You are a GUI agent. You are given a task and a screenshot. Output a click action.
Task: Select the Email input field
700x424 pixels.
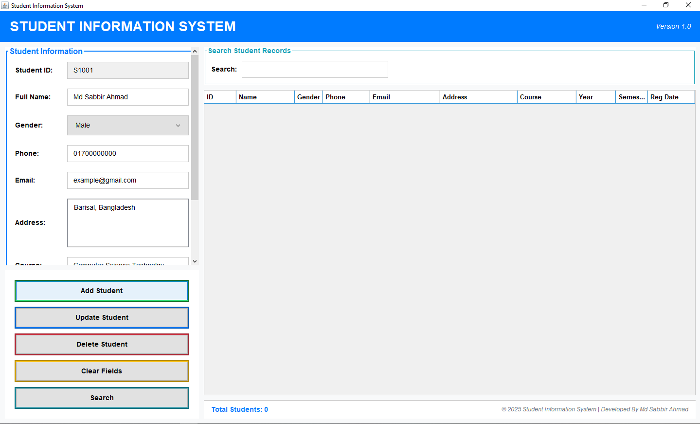pyautogui.click(x=127, y=180)
